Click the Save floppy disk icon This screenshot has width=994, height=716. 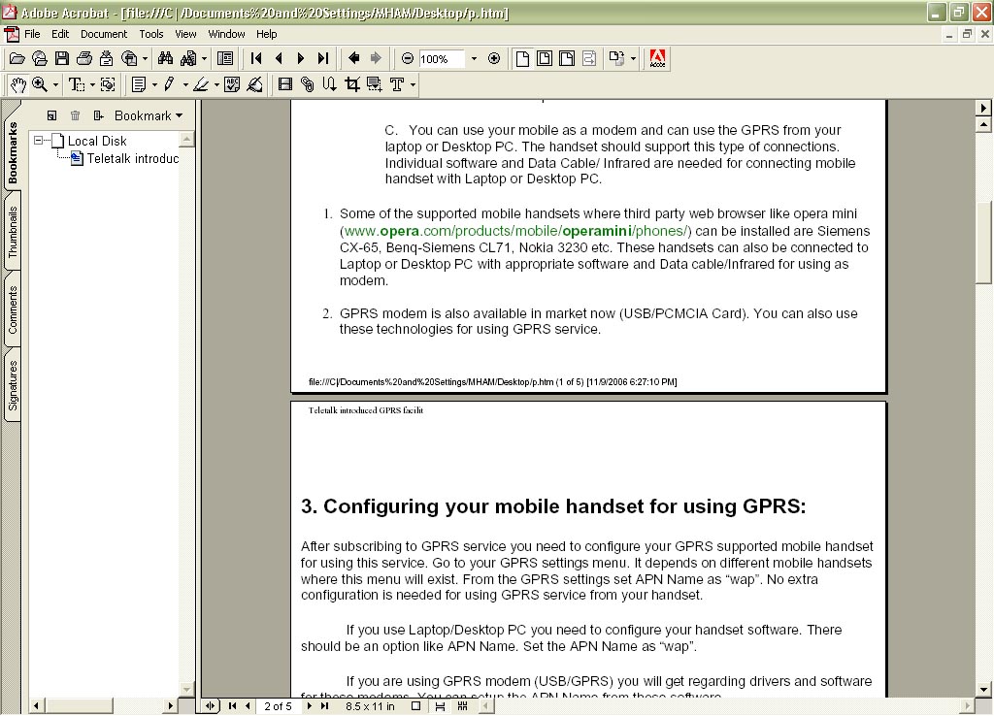pos(62,59)
